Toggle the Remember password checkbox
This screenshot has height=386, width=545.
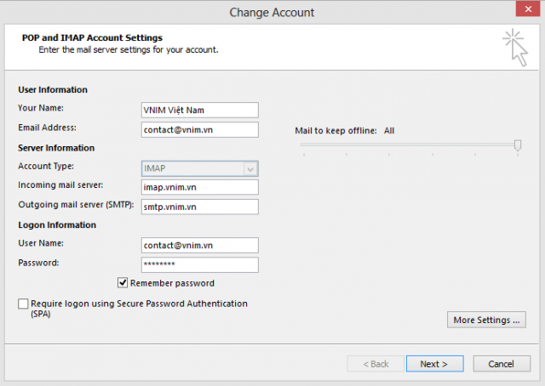pos(123,283)
